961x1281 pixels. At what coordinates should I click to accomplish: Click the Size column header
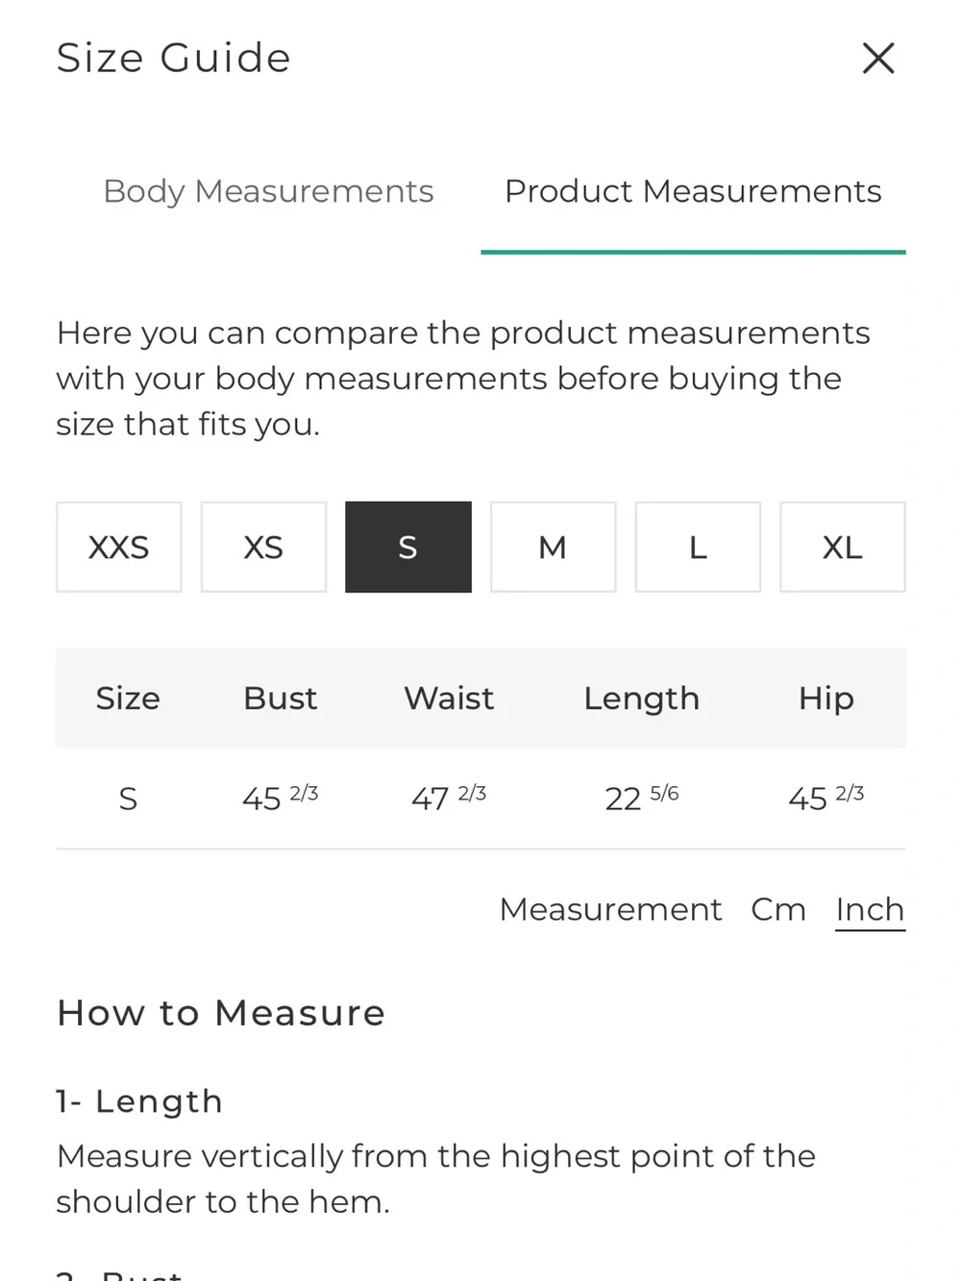point(128,699)
